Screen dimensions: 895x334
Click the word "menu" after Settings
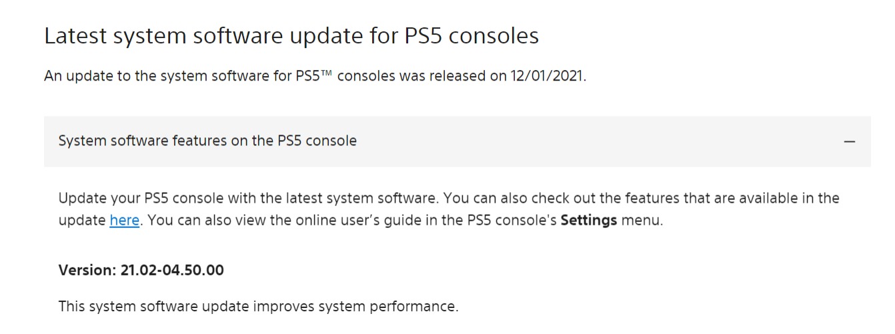click(x=640, y=221)
